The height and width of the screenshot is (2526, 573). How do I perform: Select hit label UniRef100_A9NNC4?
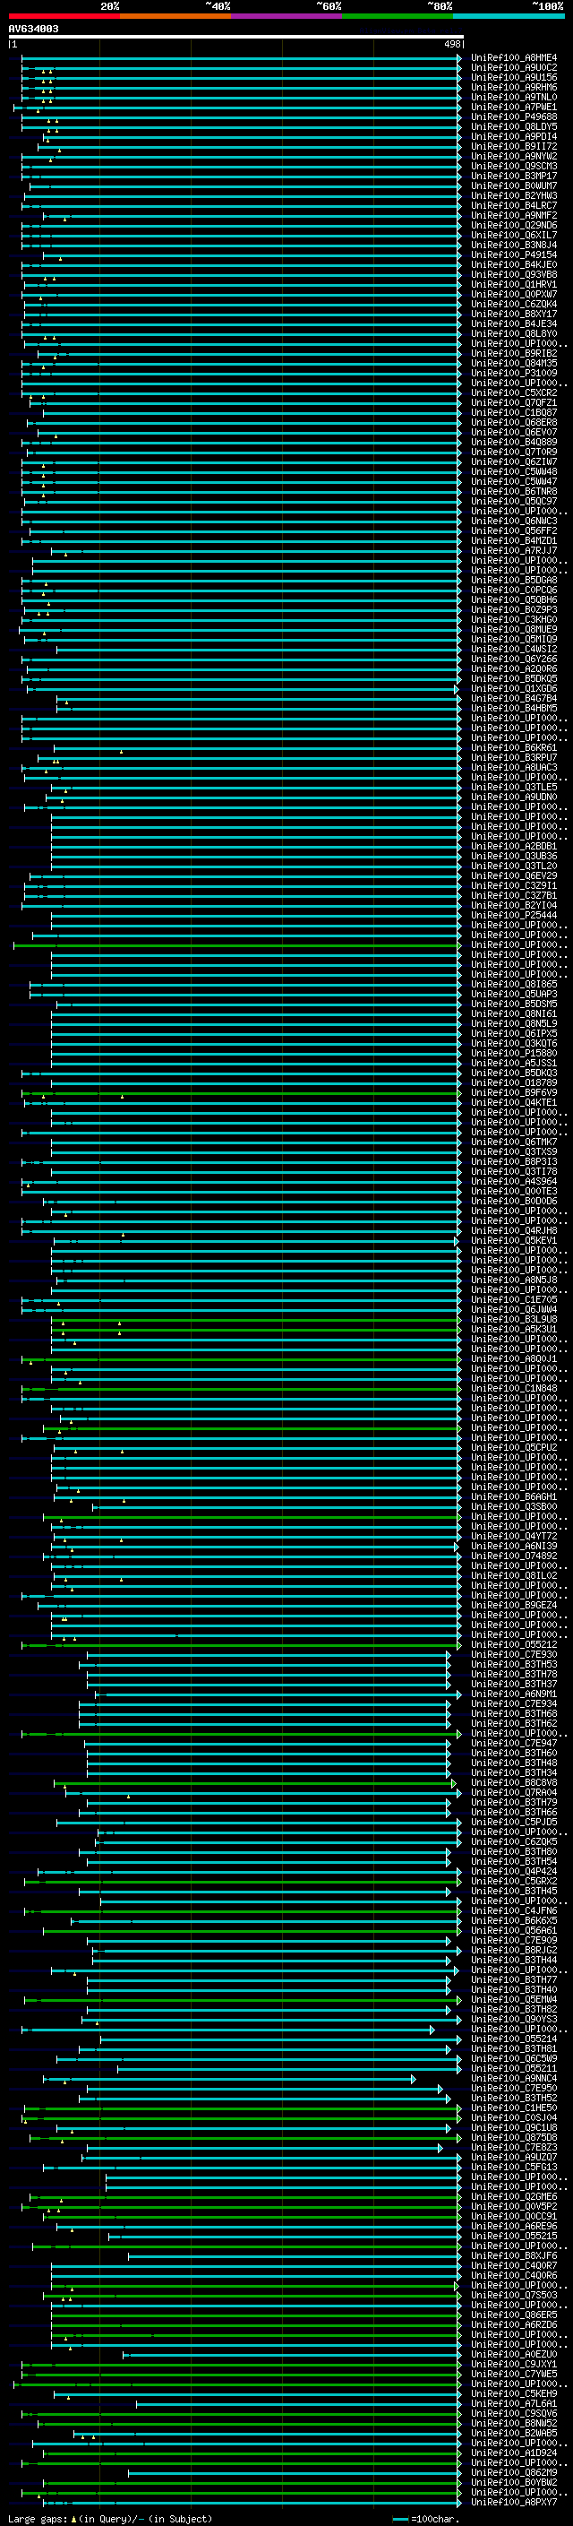tap(514, 2078)
